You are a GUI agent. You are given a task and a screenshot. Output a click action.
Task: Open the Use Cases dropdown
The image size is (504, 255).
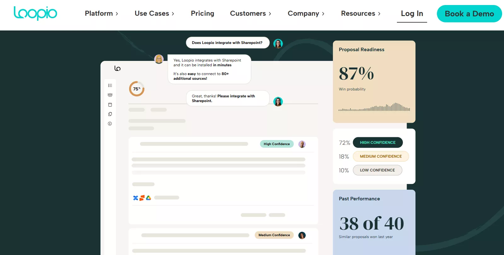(x=154, y=14)
